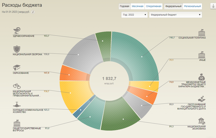216x138 pixels.
Task: Click the Общегосударственные вопросы building icon
Action: [17, 123]
